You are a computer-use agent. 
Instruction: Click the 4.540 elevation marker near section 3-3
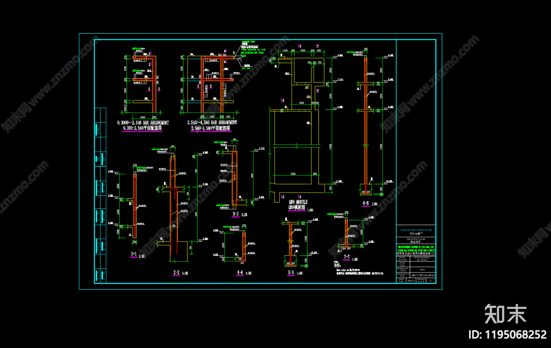262,149
